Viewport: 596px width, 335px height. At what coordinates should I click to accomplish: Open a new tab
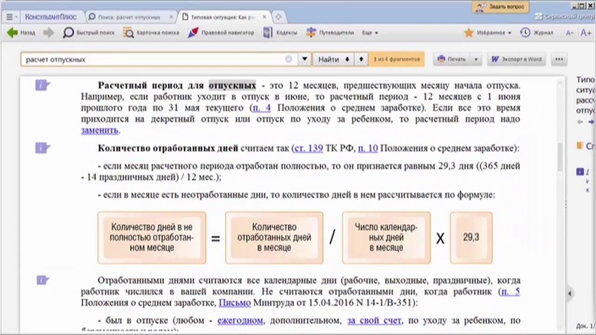(278, 17)
